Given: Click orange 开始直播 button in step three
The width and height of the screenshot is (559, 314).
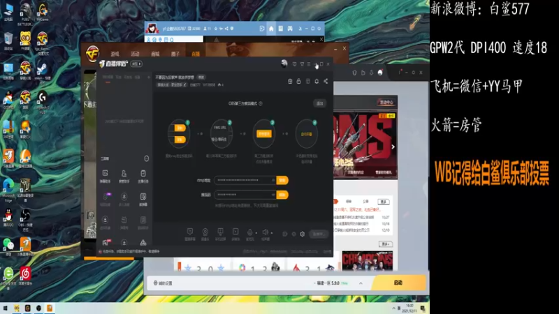Looking at the screenshot, I should pos(264,134).
